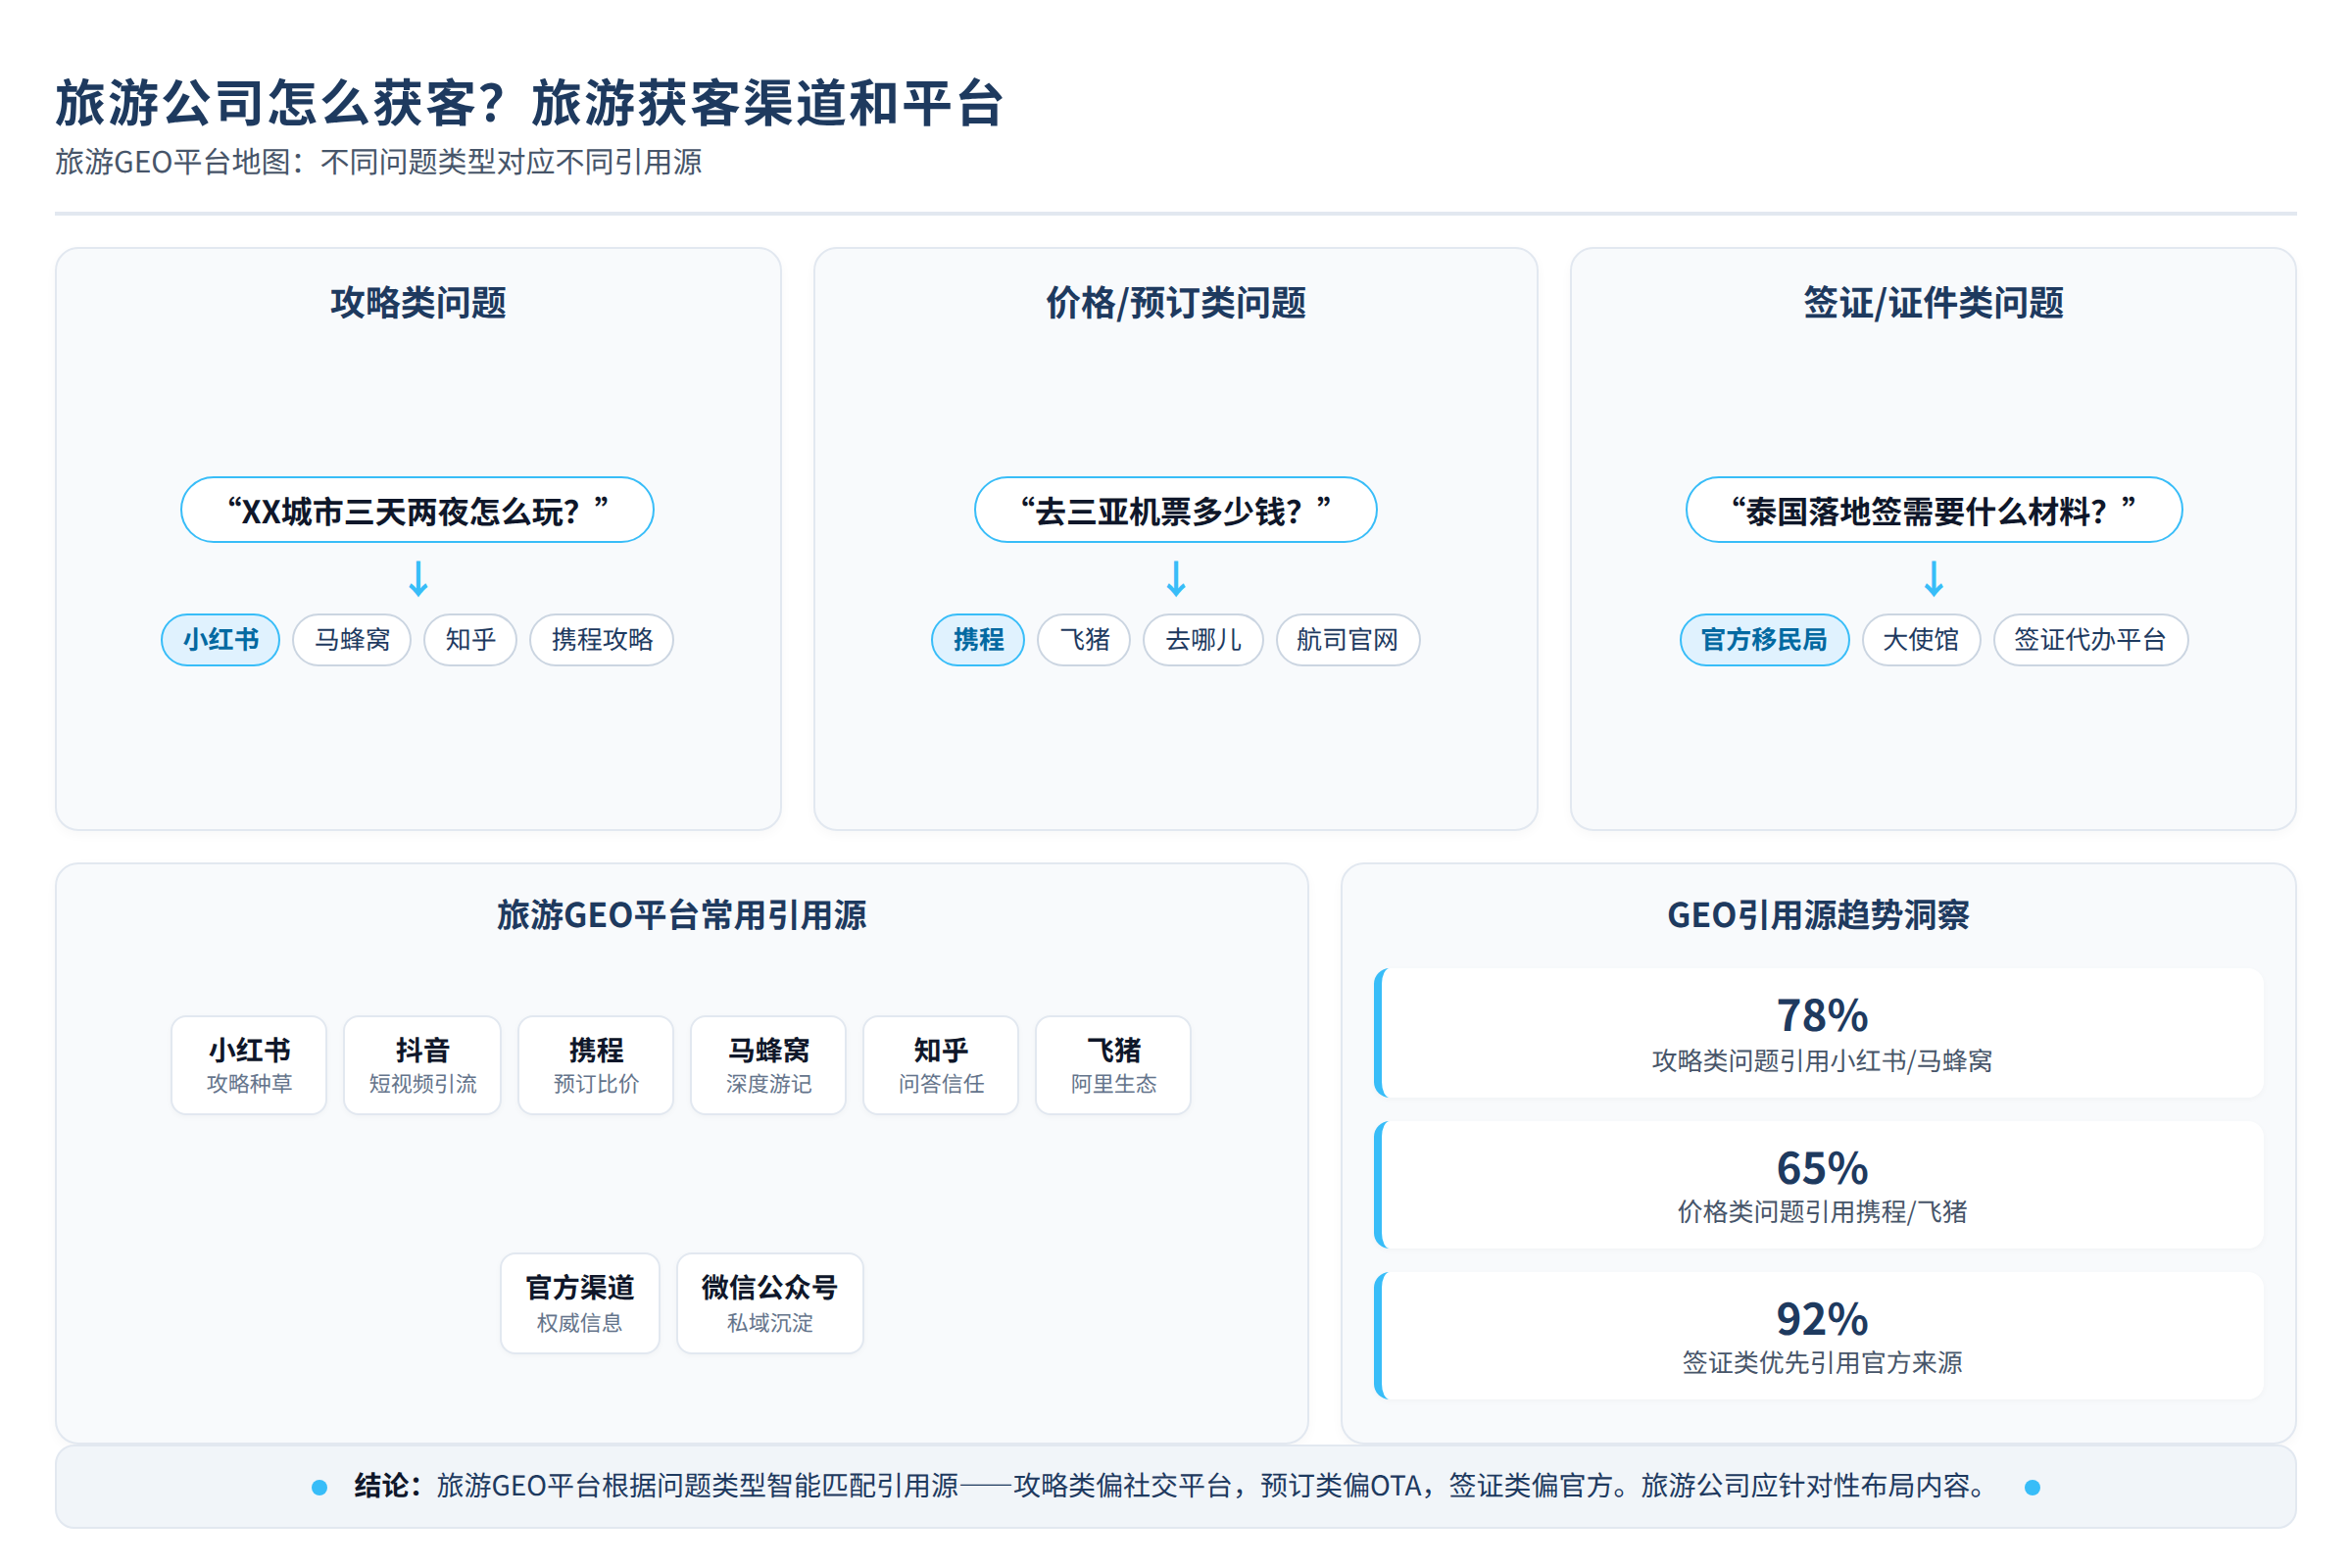Click the 签证/证件类问题 panel heading
The width and height of the screenshot is (2352, 1568).
pyautogui.click(x=1934, y=303)
